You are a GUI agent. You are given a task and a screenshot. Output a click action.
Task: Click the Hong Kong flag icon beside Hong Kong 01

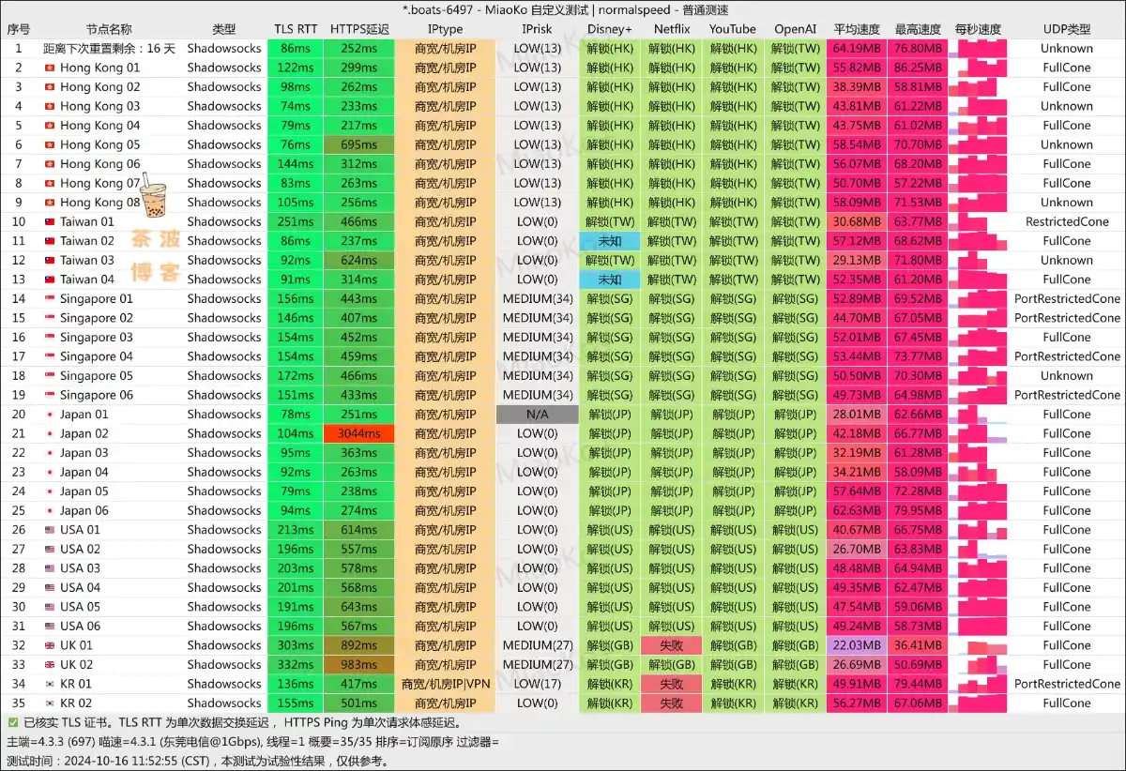click(x=52, y=68)
